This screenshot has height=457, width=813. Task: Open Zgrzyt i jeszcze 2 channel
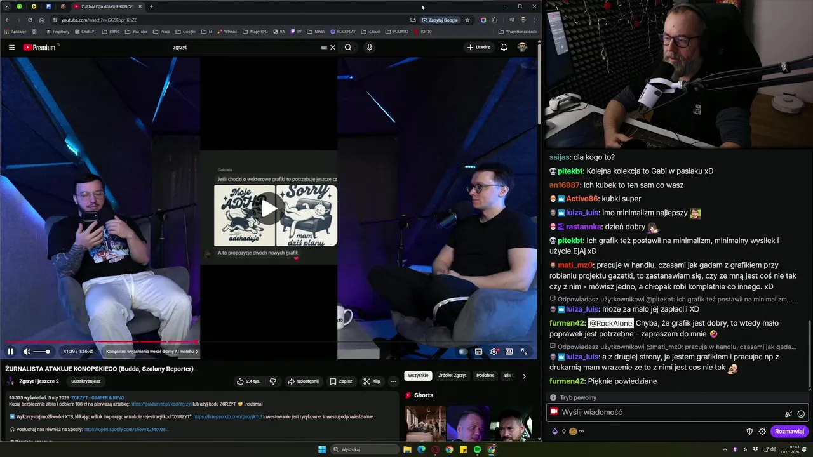point(39,381)
